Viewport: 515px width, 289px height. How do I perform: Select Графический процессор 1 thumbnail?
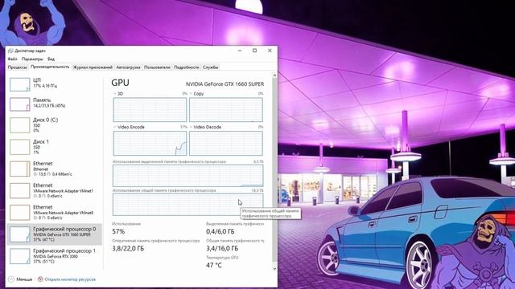point(19,256)
